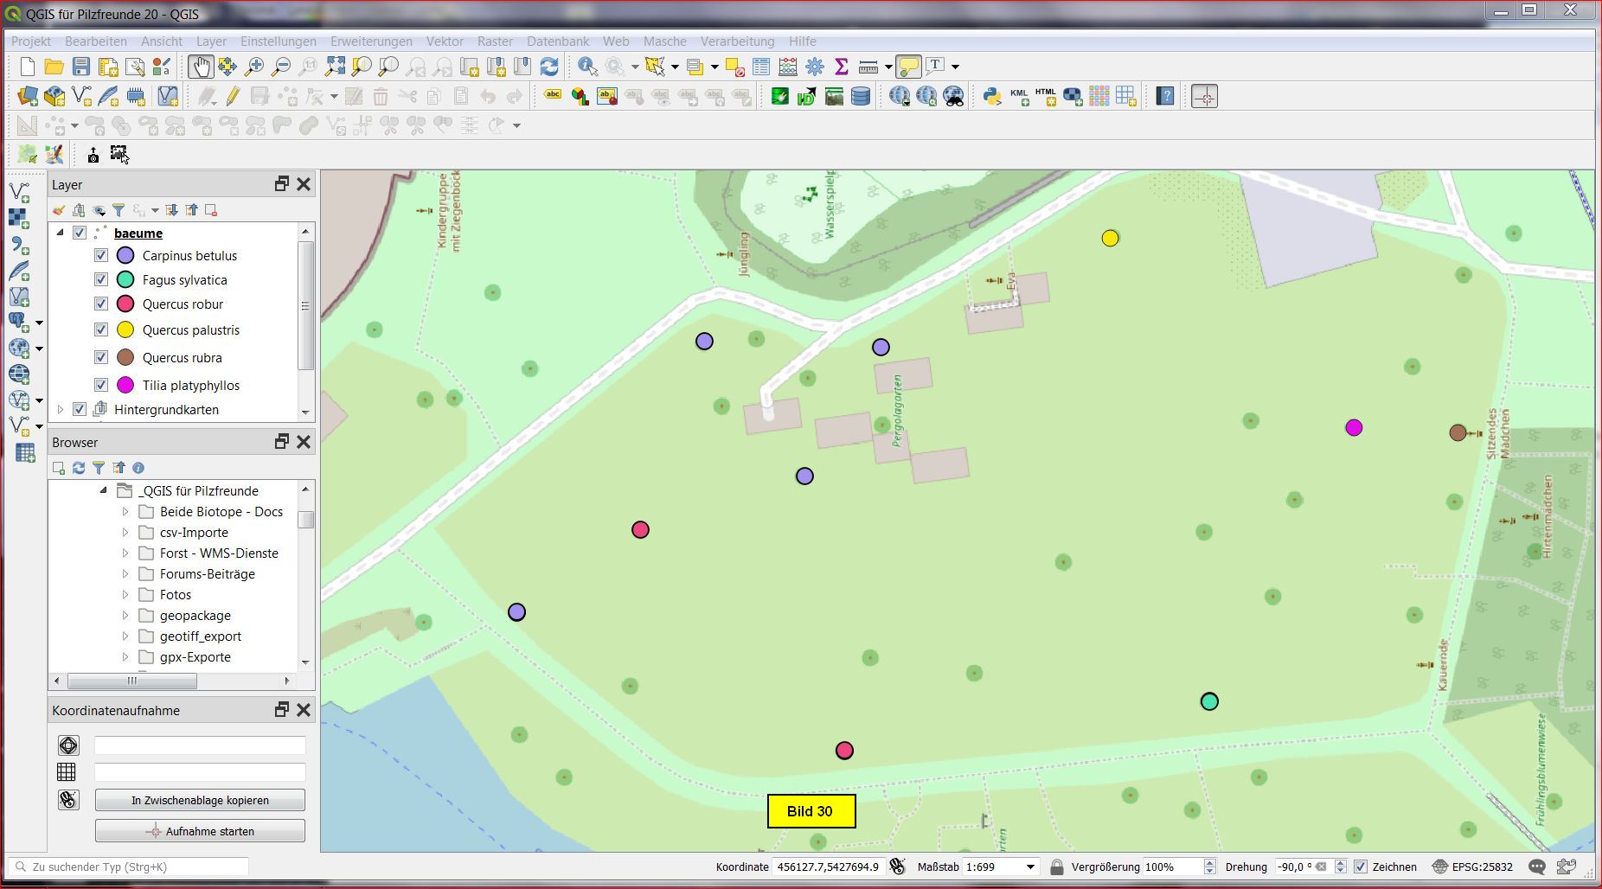
Task: Click In Zwischenablage kopieren button
Action: click(x=200, y=800)
